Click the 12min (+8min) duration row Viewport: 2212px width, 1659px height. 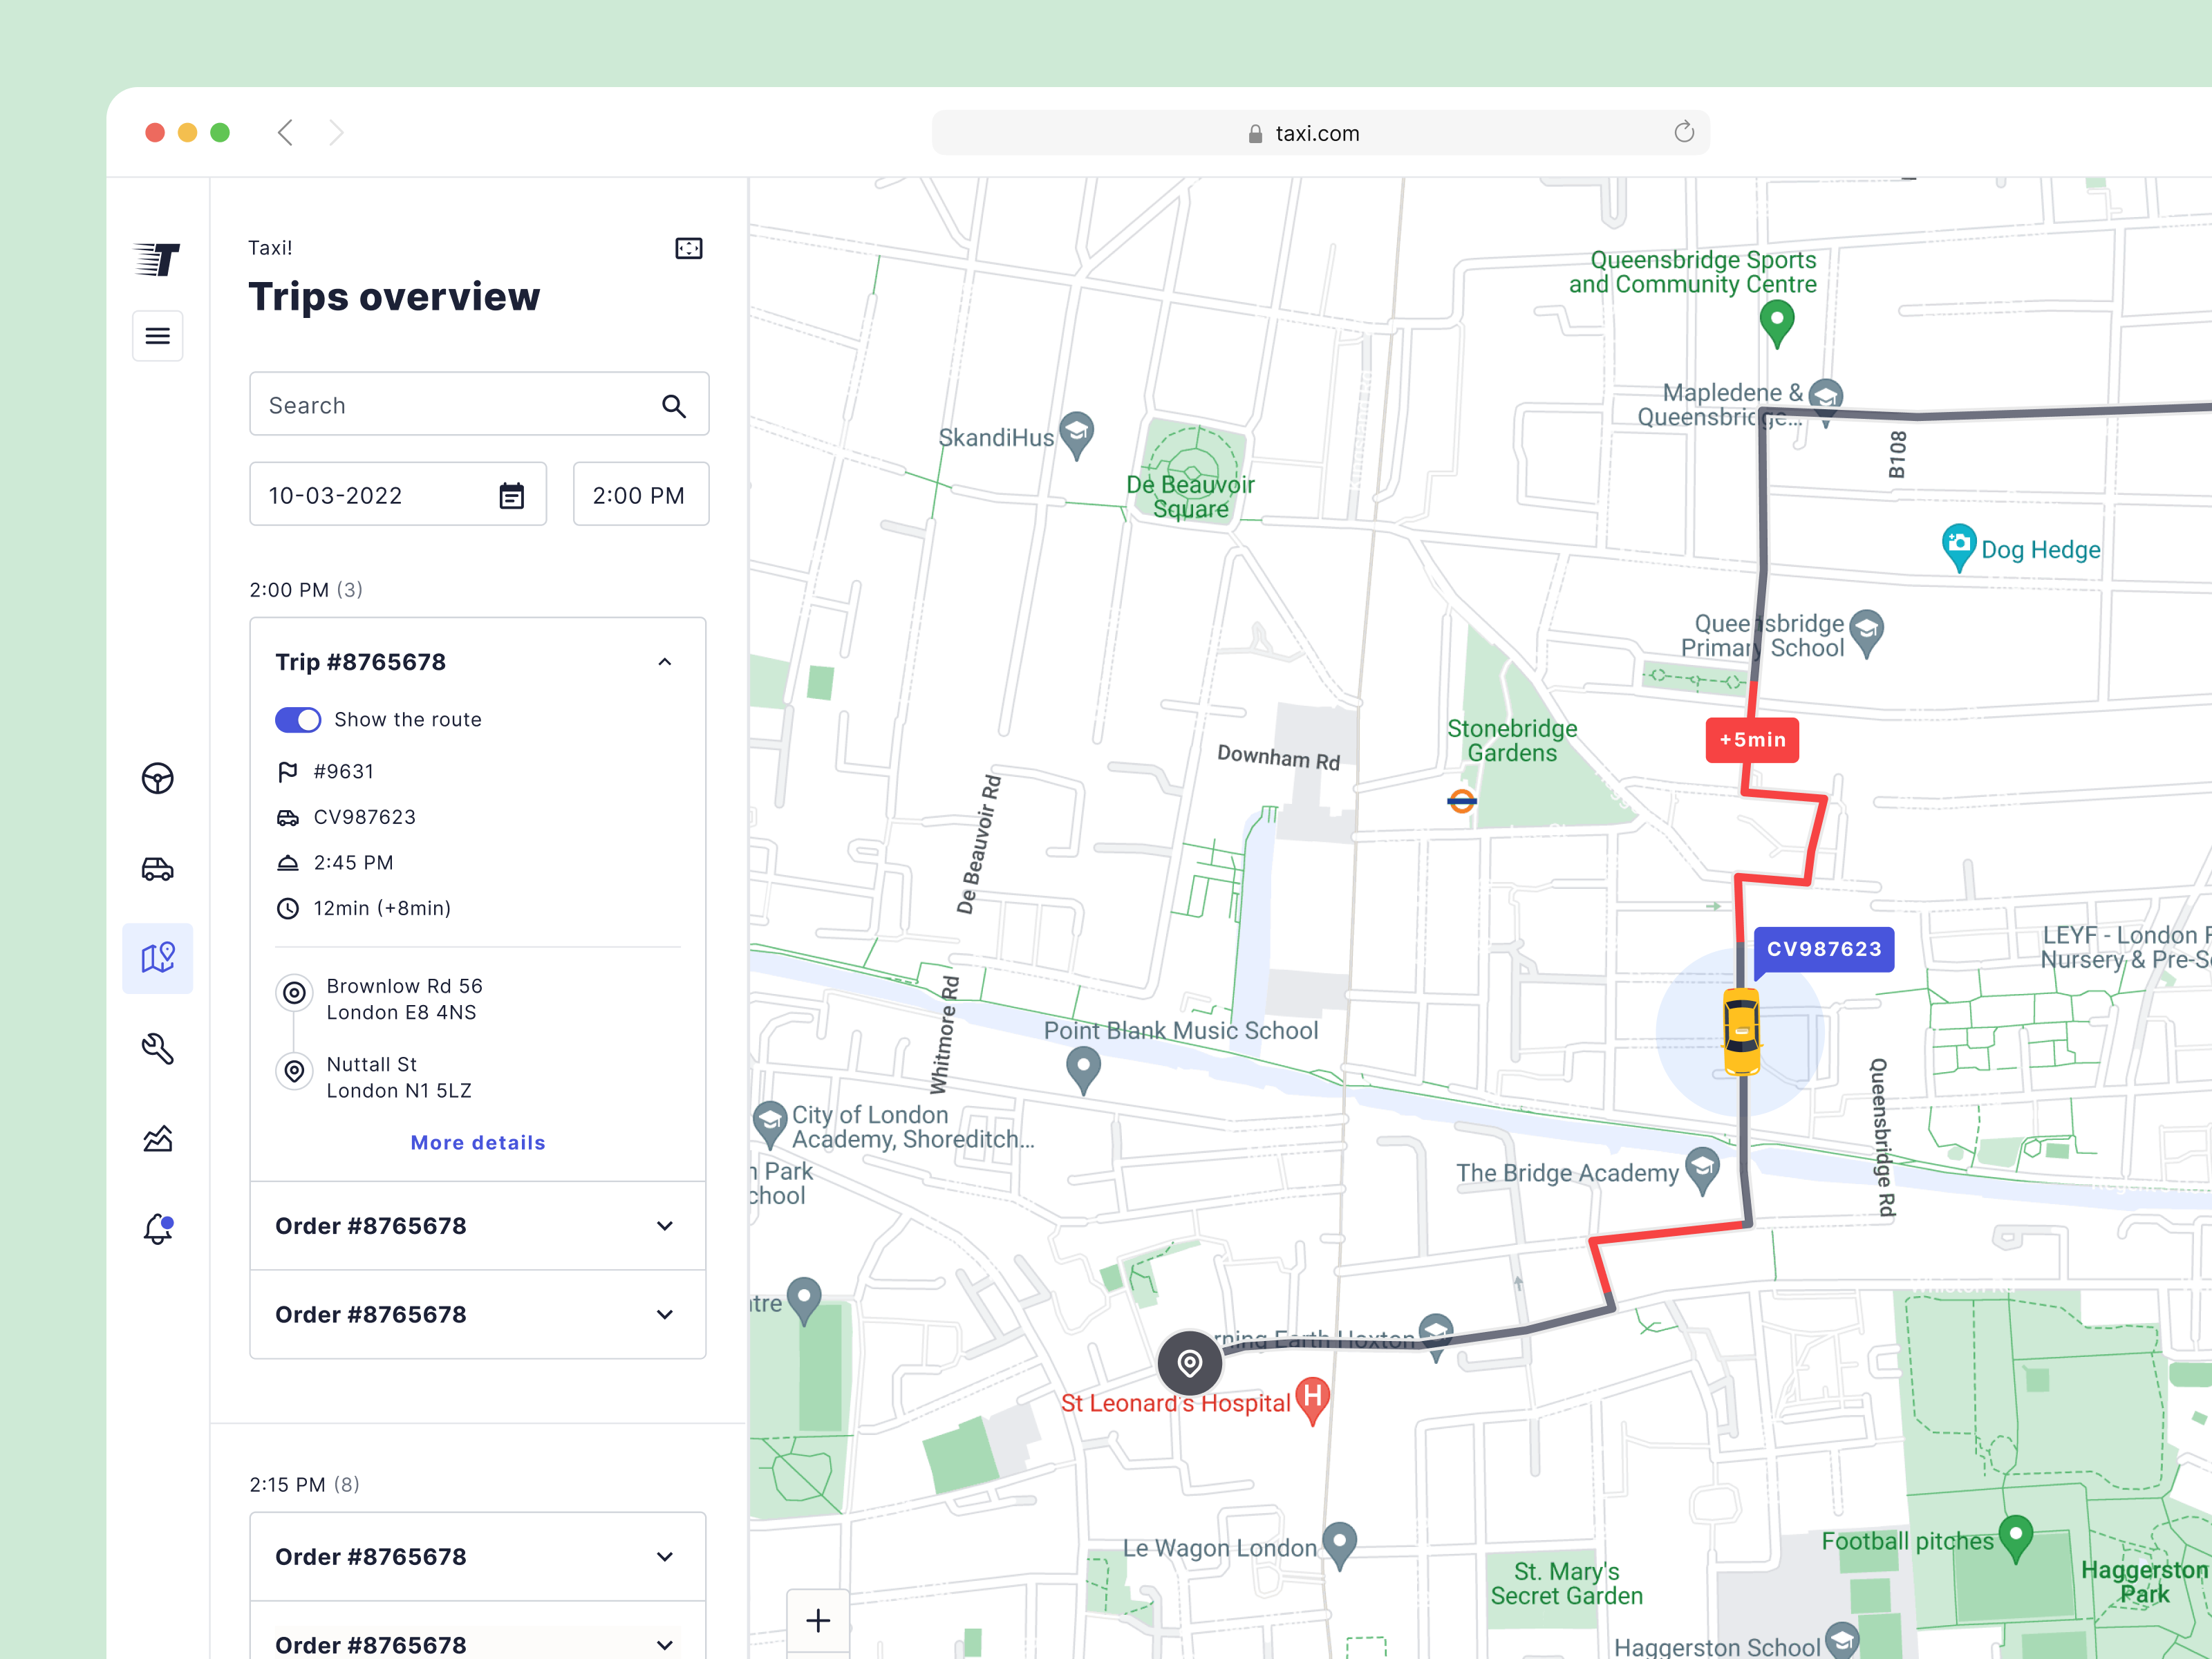[364, 908]
